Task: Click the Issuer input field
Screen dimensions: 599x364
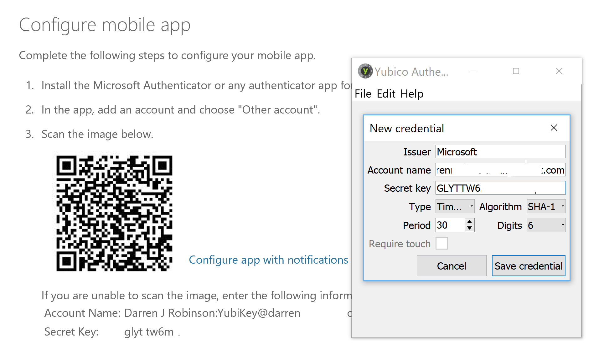Action: [500, 152]
